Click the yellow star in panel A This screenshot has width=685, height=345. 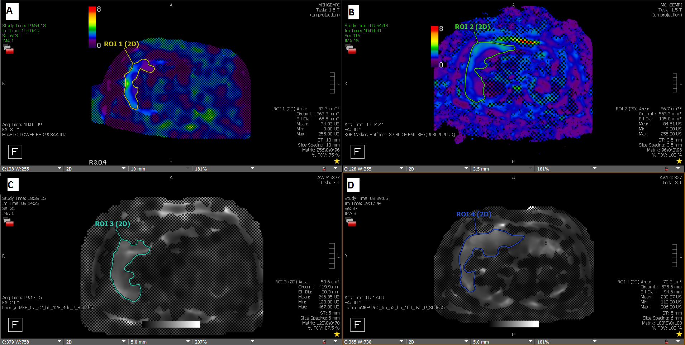(x=337, y=161)
